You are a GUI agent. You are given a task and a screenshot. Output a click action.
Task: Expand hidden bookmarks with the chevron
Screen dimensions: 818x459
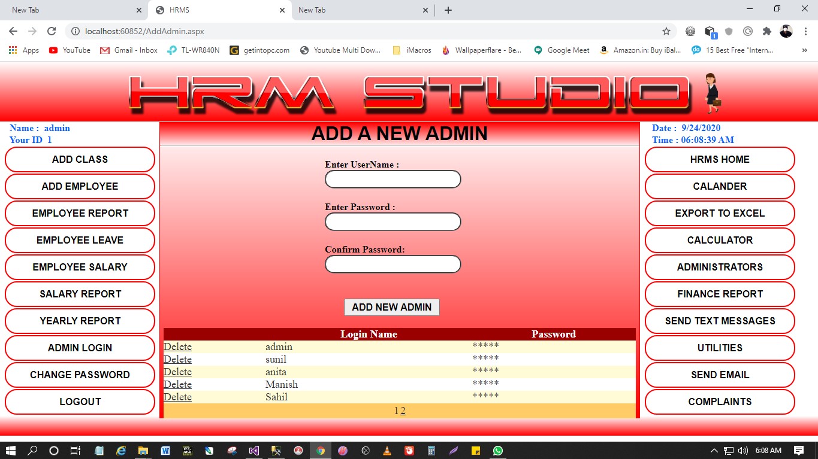point(804,50)
